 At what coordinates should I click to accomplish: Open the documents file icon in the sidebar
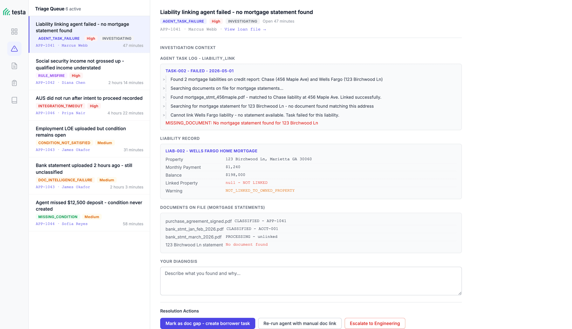point(14,66)
